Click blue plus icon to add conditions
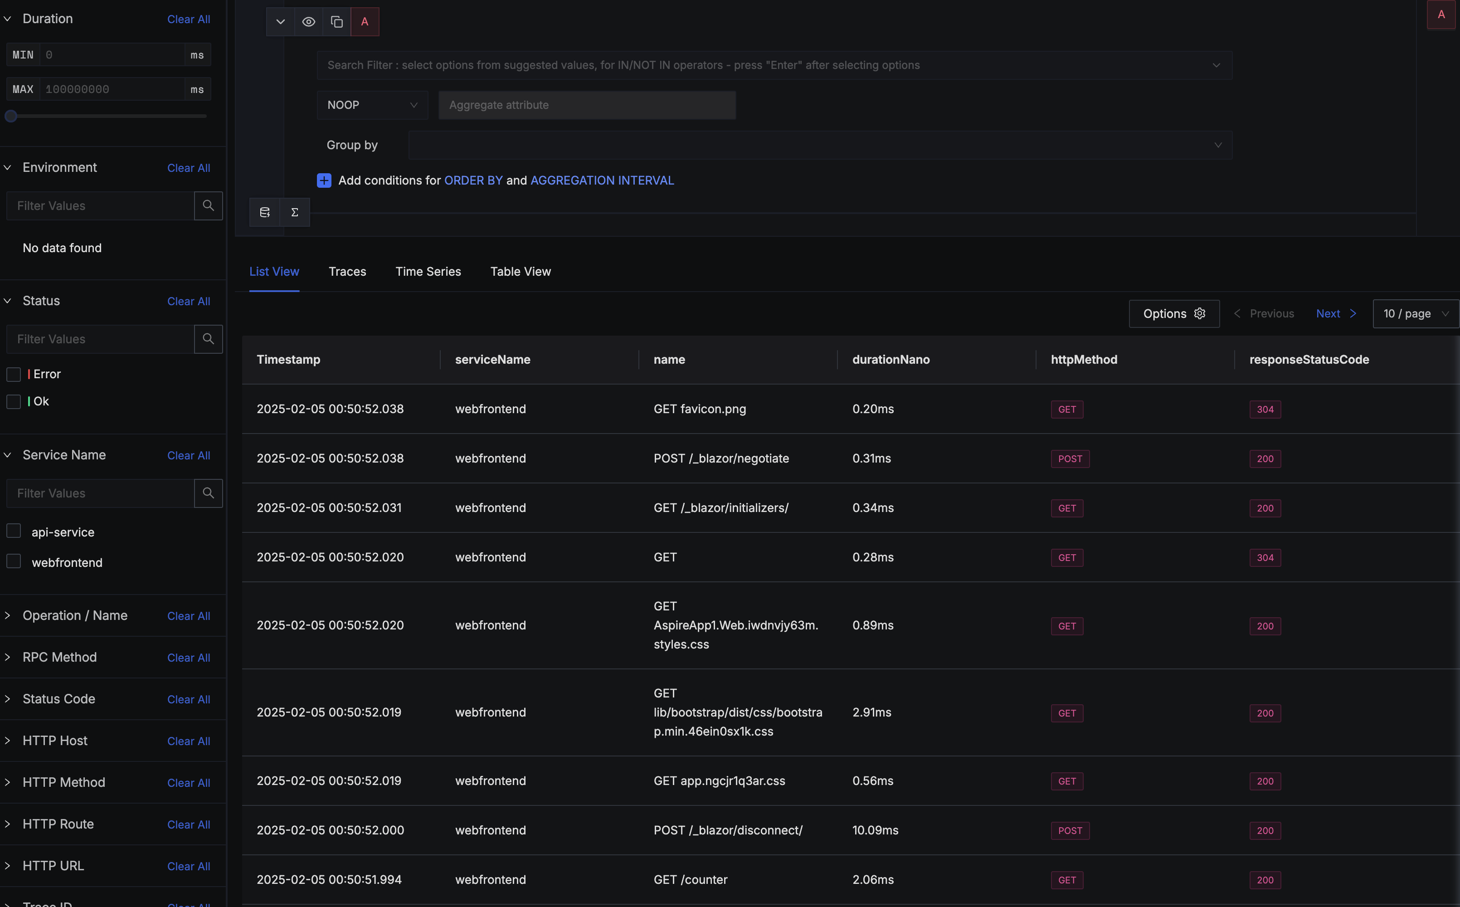This screenshot has height=907, width=1460. pyautogui.click(x=324, y=180)
